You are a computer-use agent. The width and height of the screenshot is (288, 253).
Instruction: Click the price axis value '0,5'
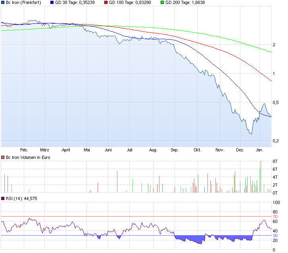(x=276, y=102)
